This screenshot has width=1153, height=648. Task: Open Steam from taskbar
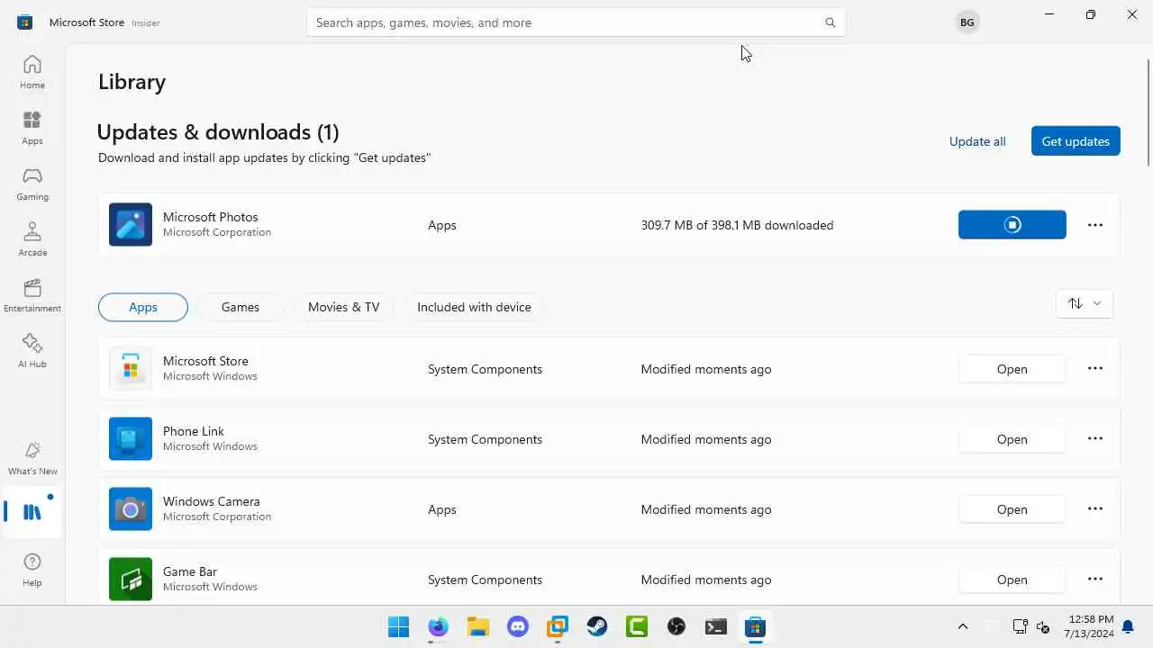pyautogui.click(x=596, y=626)
